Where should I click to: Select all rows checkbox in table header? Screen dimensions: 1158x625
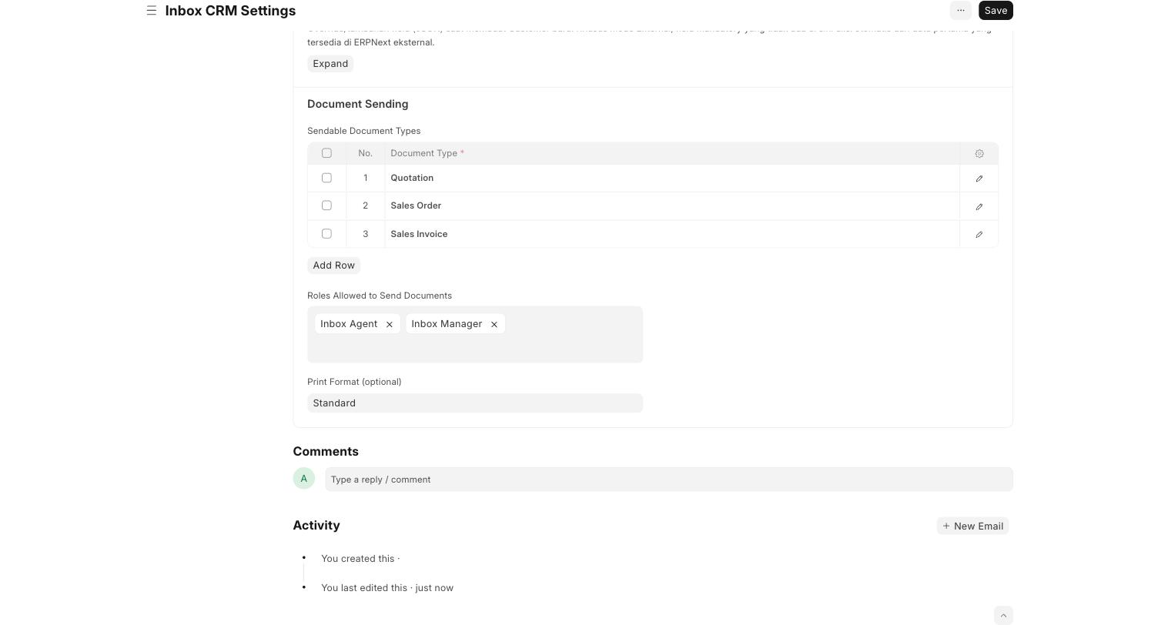pos(326,153)
